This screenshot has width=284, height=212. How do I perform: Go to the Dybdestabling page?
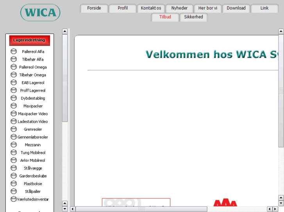point(33,98)
